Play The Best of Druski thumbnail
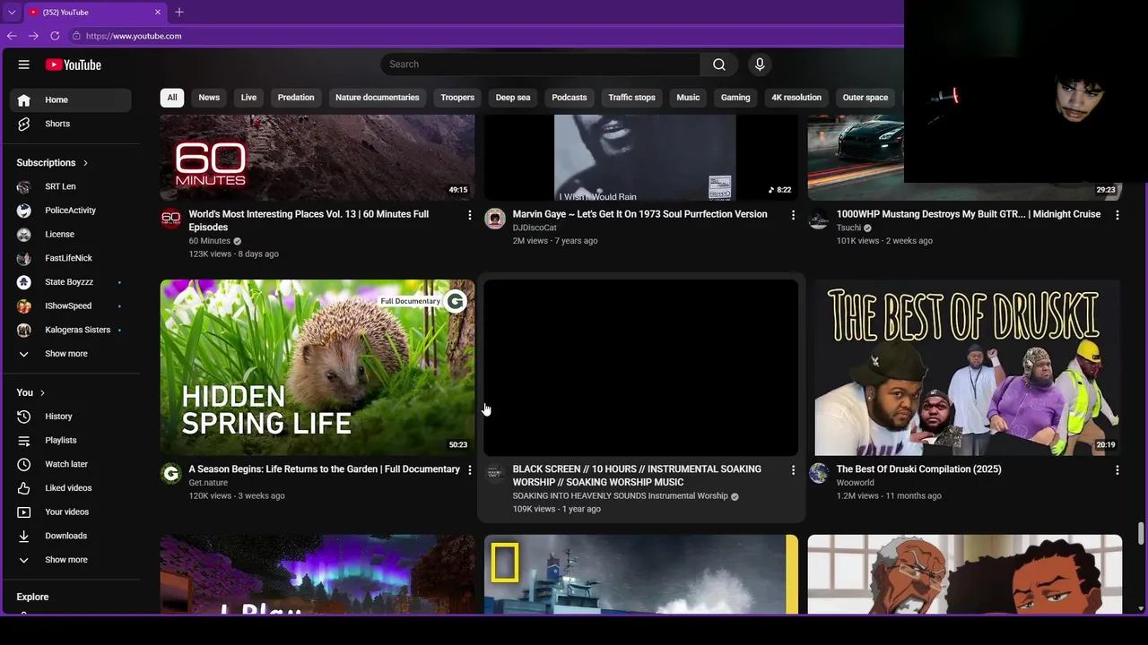Image resolution: width=1148 pixels, height=645 pixels. point(965,367)
